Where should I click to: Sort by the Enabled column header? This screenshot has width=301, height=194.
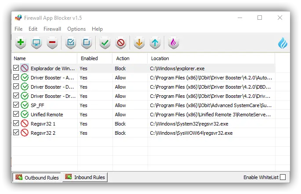(x=95, y=58)
